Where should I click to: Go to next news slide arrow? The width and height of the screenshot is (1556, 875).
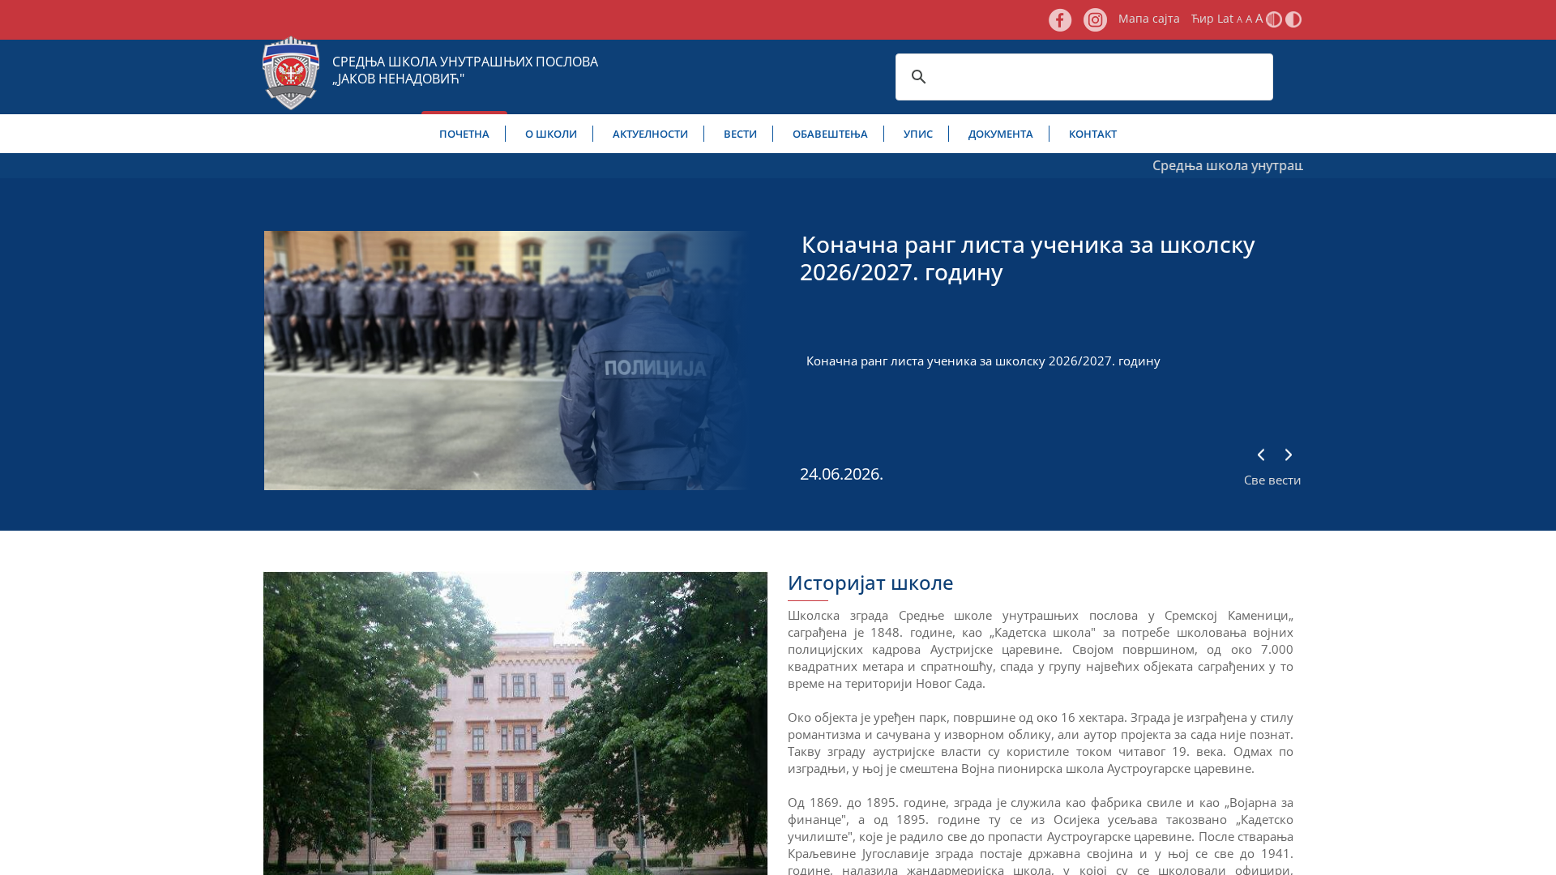(1289, 455)
